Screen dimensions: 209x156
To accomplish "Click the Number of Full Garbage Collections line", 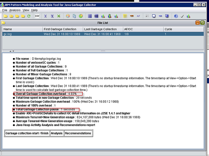I will [42, 70].
